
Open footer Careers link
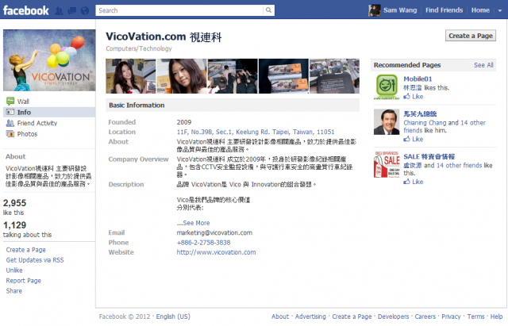point(425,316)
